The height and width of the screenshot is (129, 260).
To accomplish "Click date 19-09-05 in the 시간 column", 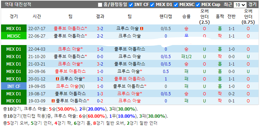I will (37, 86).
